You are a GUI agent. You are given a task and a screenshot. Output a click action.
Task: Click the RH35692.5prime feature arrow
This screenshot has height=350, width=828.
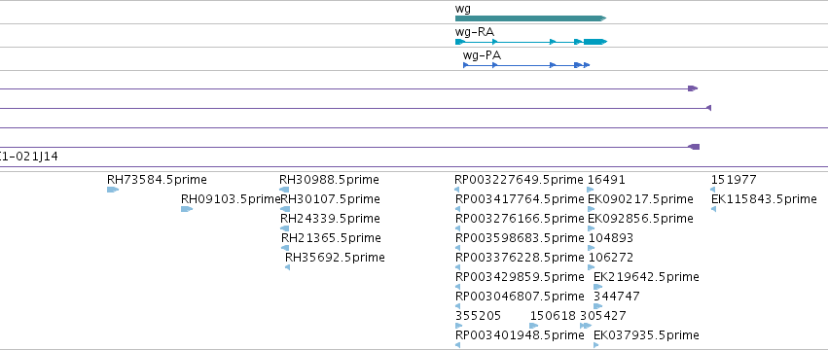(287, 267)
